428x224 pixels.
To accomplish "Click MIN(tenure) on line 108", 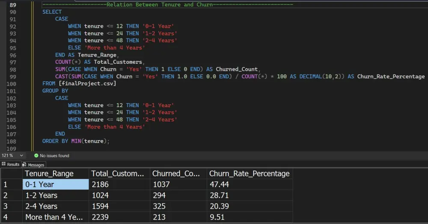I will [89, 141].
